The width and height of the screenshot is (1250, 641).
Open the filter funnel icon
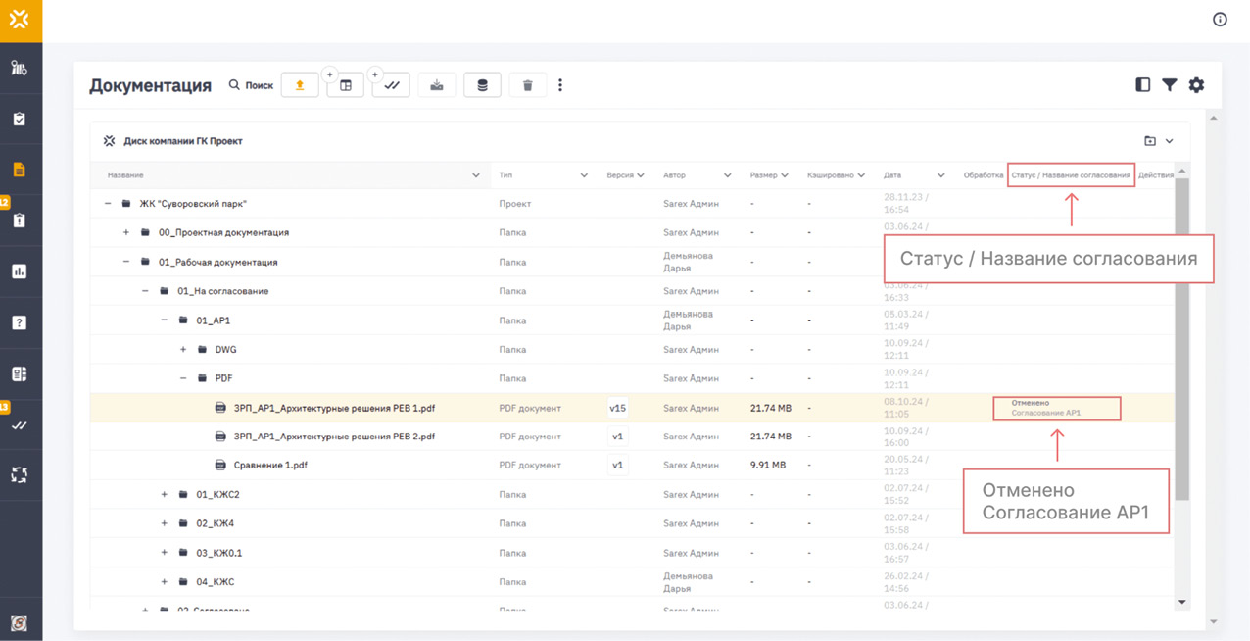pyautogui.click(x=1170, y=85)
